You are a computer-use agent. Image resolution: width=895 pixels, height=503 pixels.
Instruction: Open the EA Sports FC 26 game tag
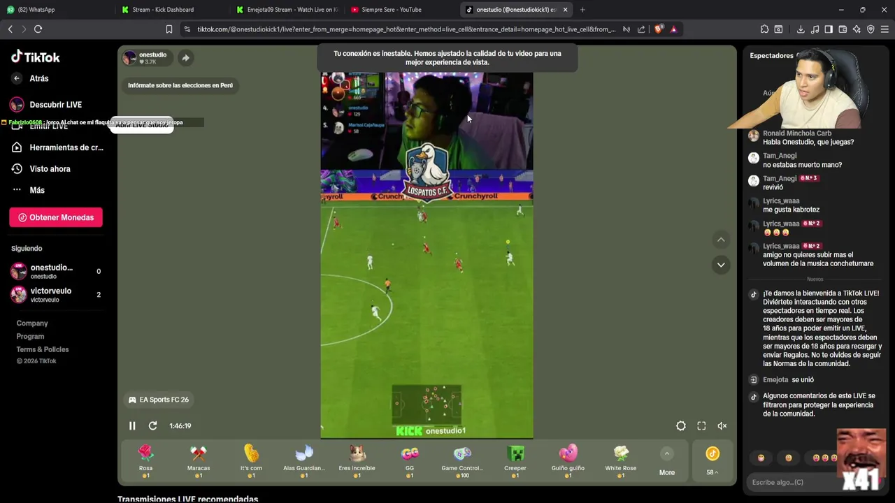(159, 400)
